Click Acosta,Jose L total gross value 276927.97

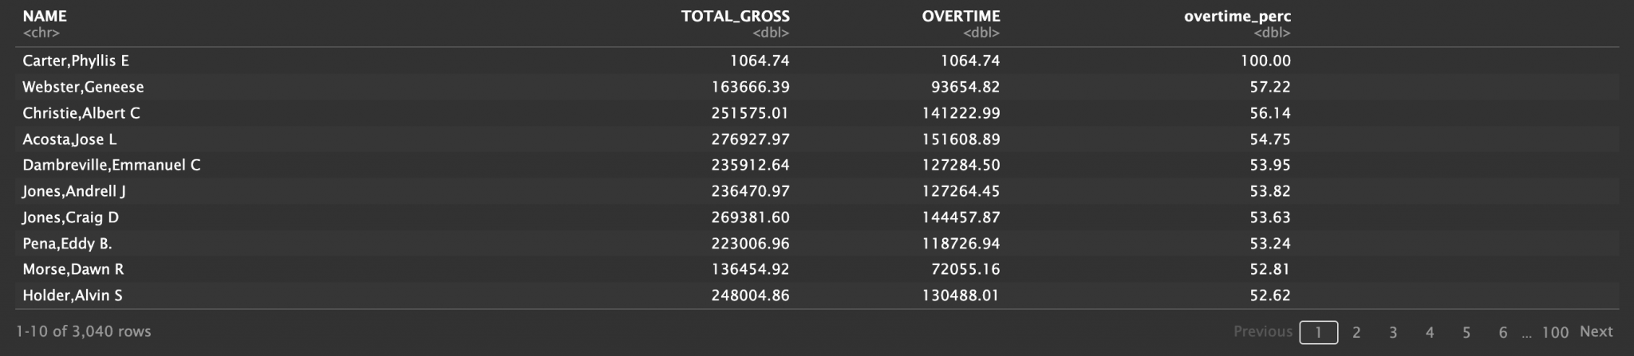(750, 139)
